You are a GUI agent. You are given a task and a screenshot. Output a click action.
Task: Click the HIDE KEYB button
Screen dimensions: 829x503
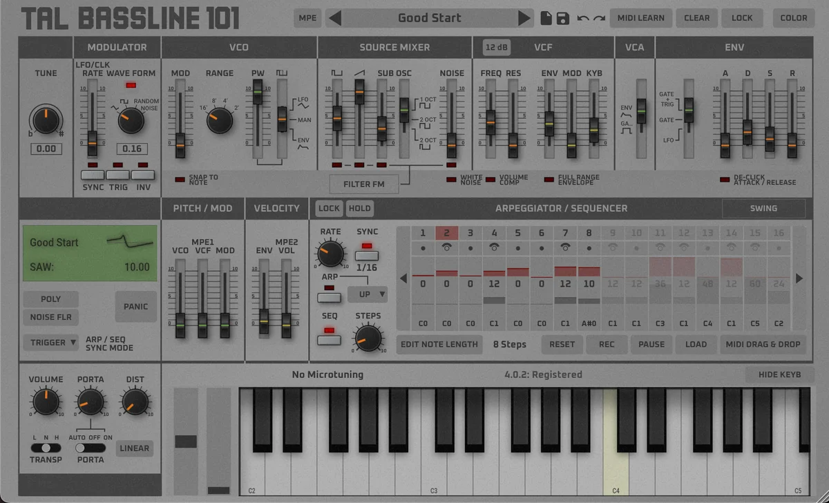(780, 374)
